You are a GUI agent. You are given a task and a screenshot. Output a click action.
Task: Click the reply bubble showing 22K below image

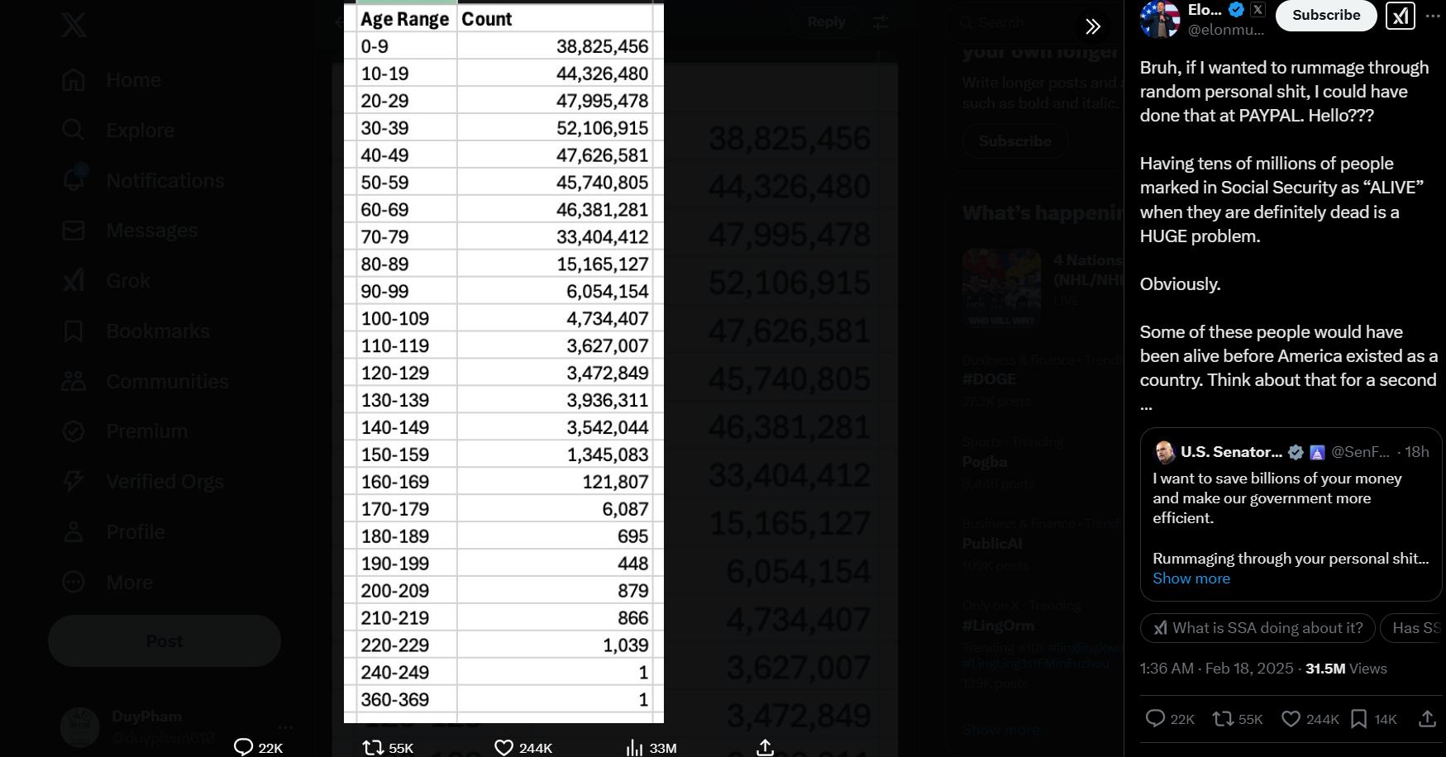click(x=243, y=747)
